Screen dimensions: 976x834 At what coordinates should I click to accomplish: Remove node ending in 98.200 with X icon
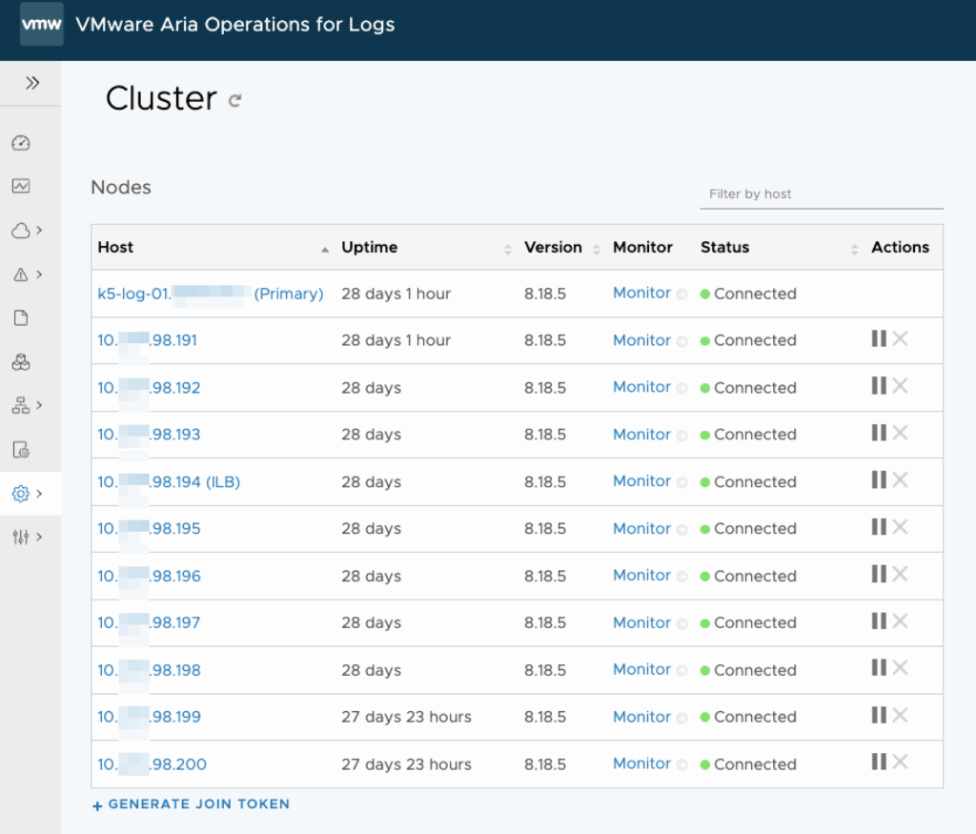(900, 762)
